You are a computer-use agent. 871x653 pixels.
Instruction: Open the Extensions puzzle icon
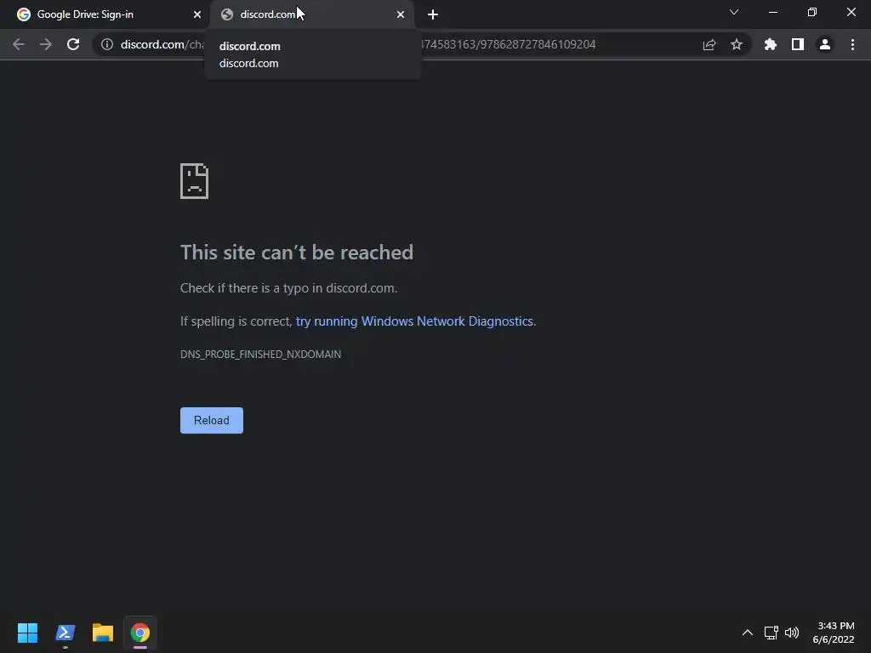pos(771,44)
